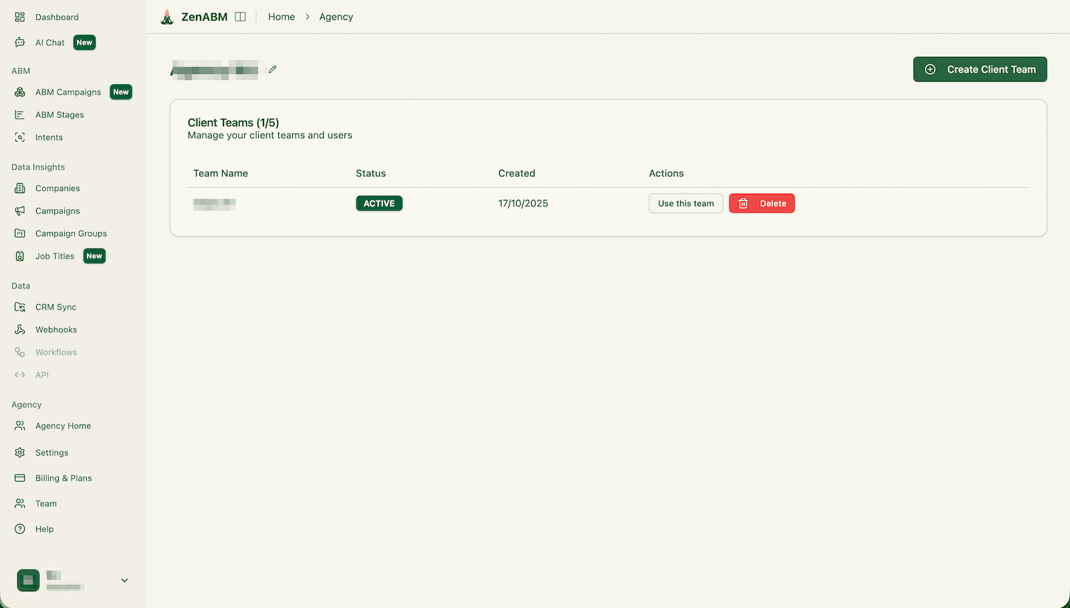The image size is (1070, 608).
Task: Click the user avatar thumbnail at bottom
Action: [28, 581]
